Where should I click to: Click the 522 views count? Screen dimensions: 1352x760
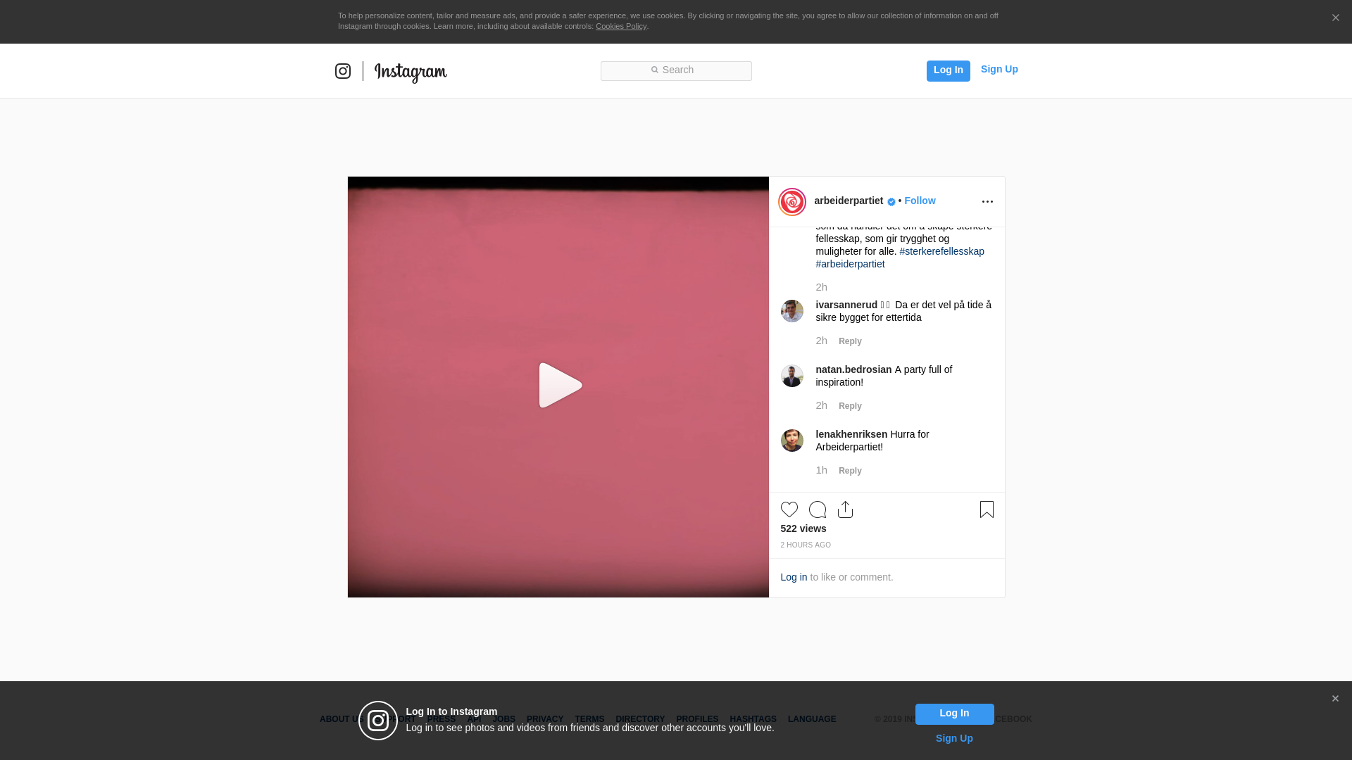coord(803,528)
